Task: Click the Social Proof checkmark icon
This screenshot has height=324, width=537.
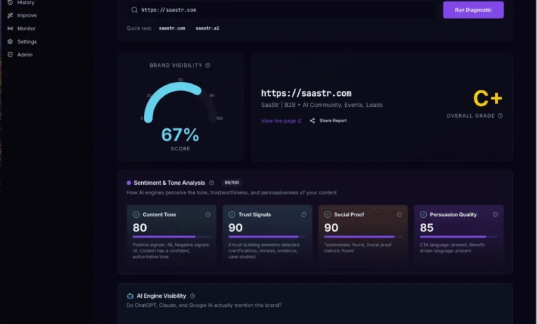Action: pos(328,214)
